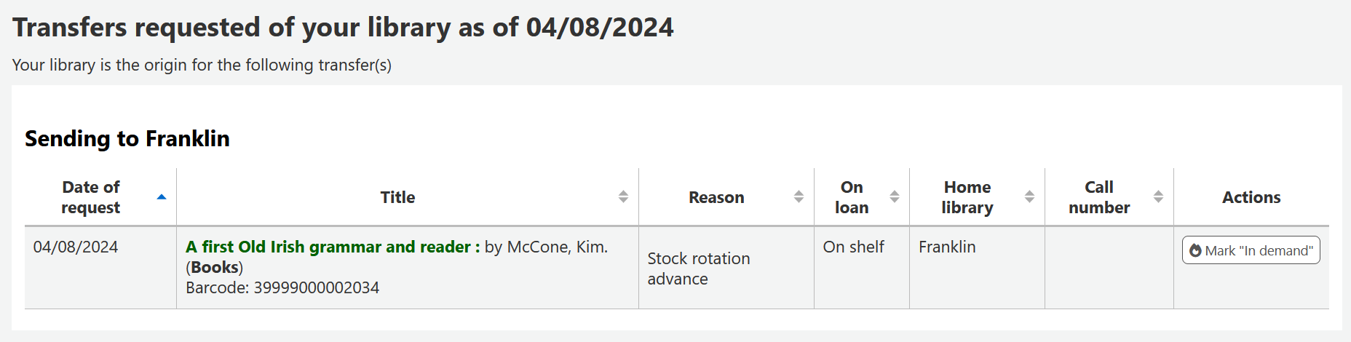Click the sort arrows icon in Title column
This screenshot has height=342, width=1351.
623,197
